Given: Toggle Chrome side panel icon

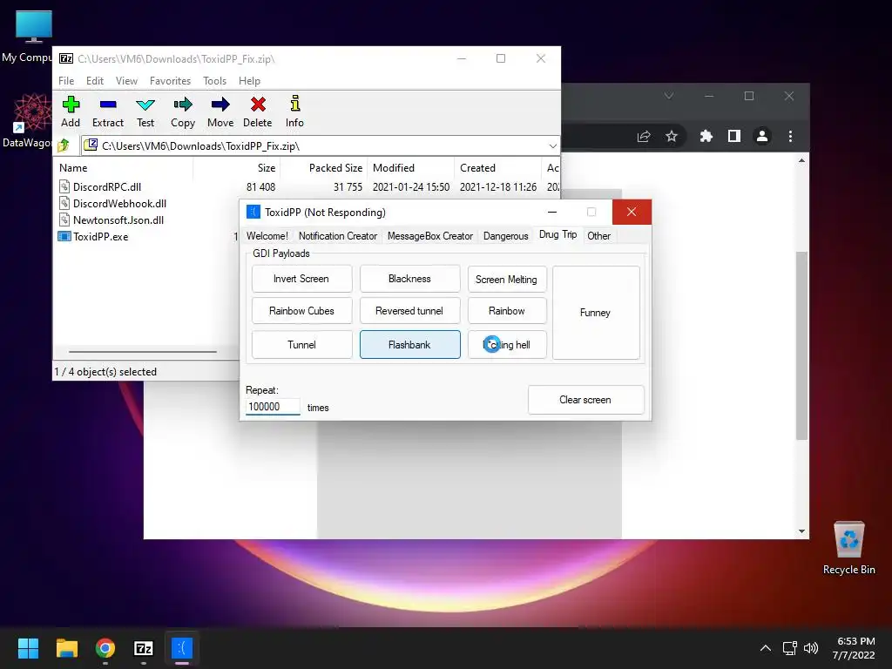Looking at the screenshot, I should coord(733,136).
